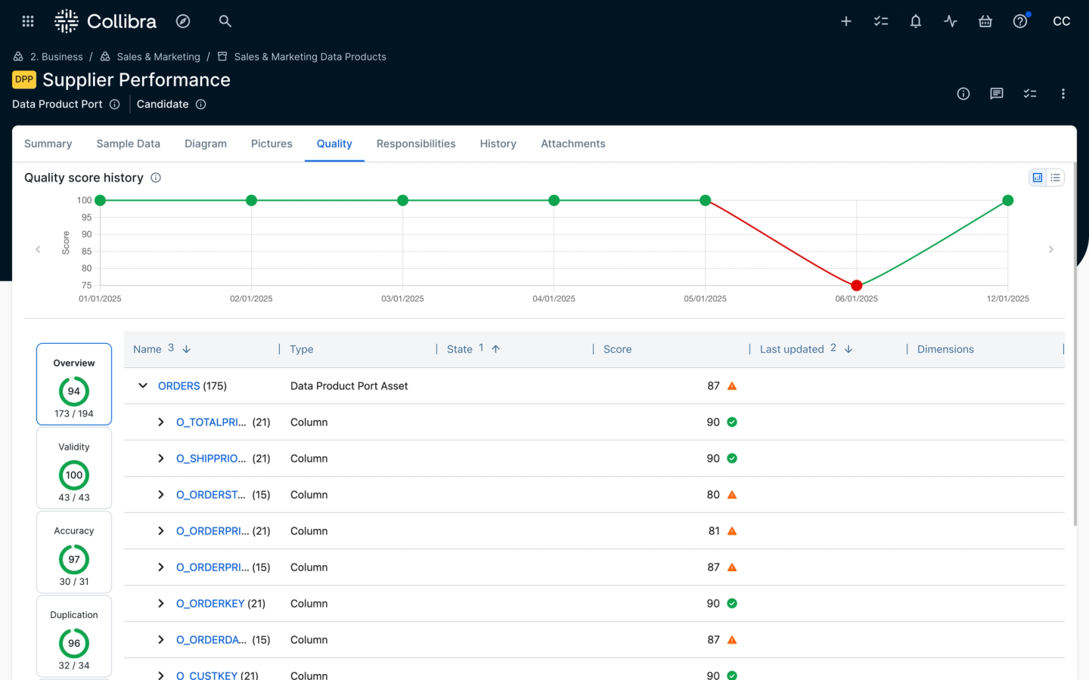Go to Sales & Marketing breadcrumb

pyautogui.click(x=158, y=57)
